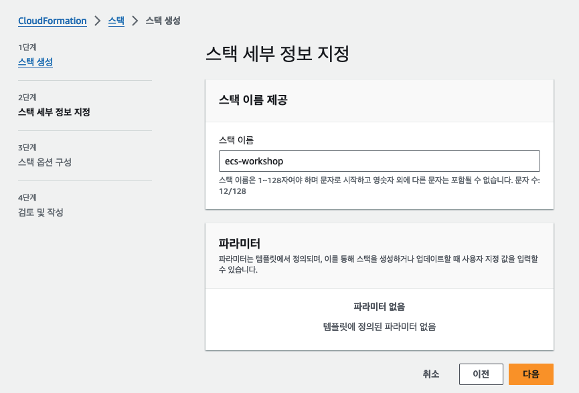Screen dimensions: 579x393
Task: Click the 3단계 step label
Action: [27, 148]
